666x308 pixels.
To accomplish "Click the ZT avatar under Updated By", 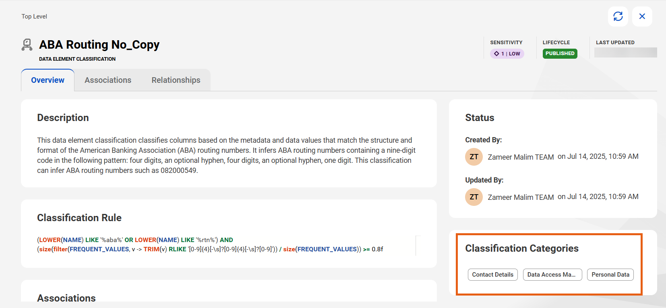I will click(x=474, y=197).
